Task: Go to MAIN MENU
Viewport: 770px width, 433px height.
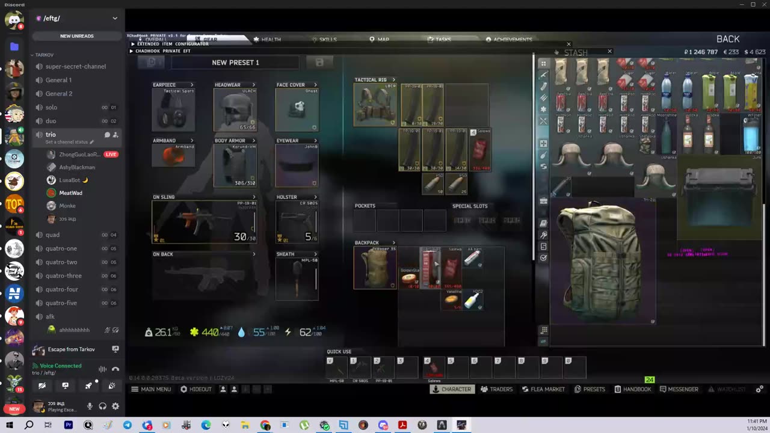Action: 151,389
